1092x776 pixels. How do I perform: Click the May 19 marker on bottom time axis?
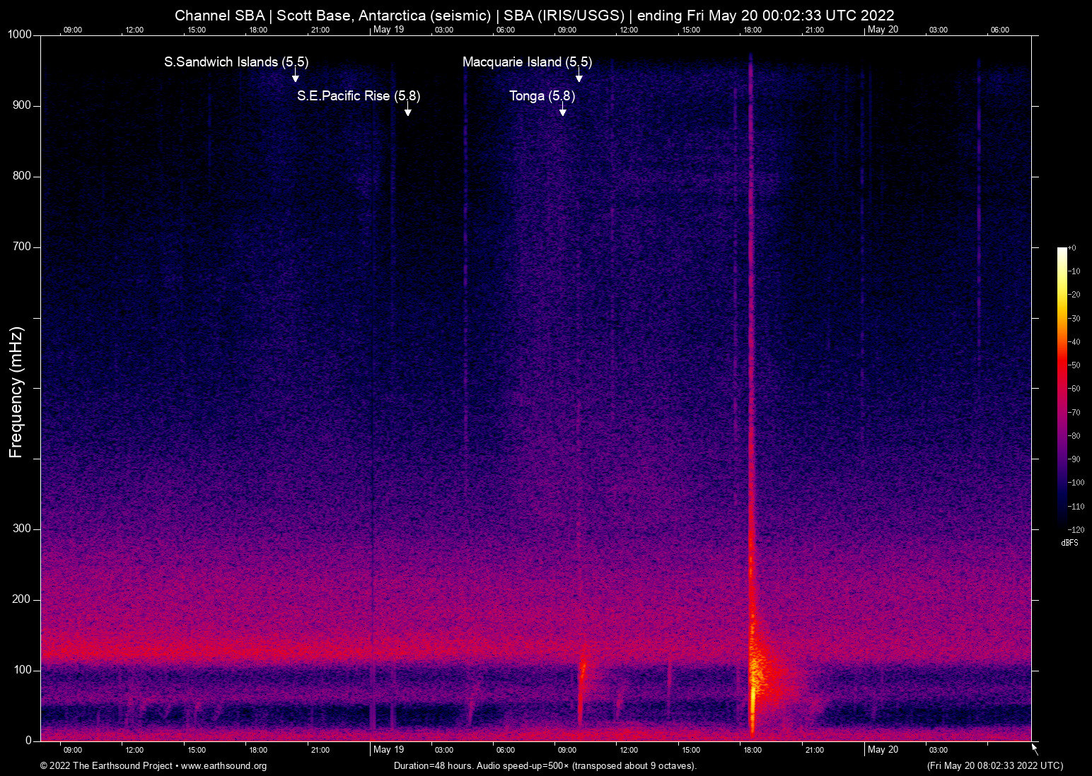coord(388,750)
